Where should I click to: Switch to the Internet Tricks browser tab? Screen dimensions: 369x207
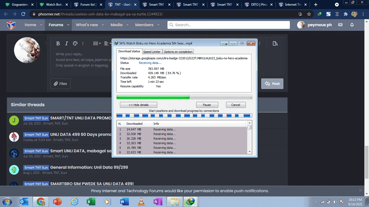coord(293,5)
